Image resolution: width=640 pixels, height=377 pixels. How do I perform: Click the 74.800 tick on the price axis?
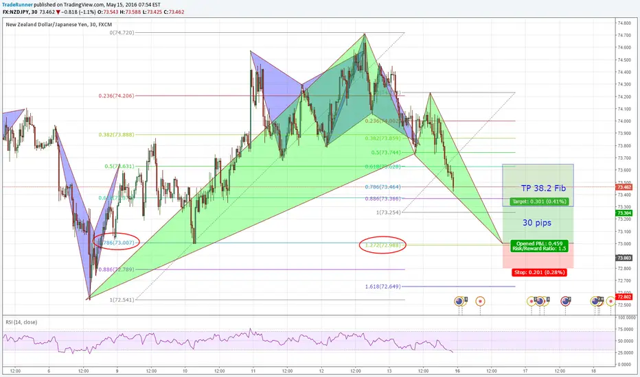pos(624,23)
